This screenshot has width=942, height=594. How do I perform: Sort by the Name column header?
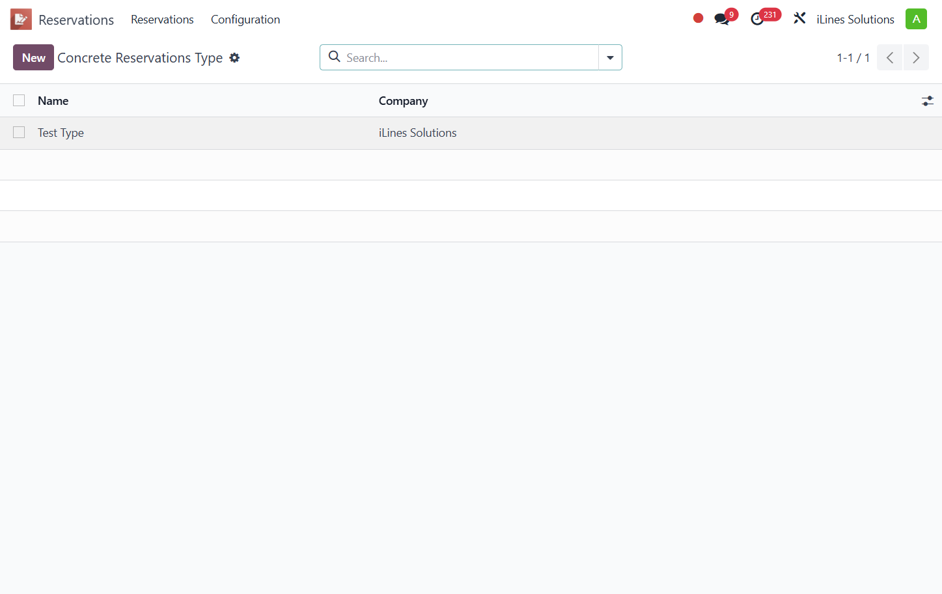[x=53, y=101]
